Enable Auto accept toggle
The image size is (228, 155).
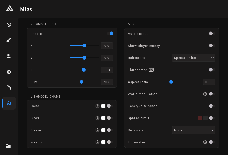coord(212,34)
